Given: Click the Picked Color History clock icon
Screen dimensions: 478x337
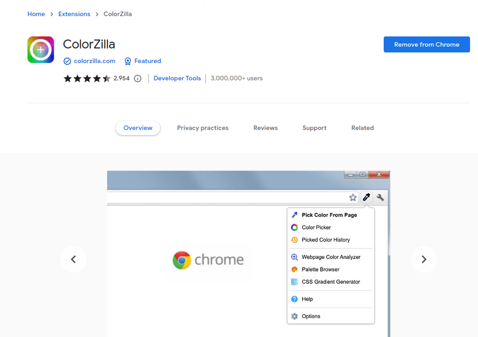Looking at the screenshot, I should point(294,240).
